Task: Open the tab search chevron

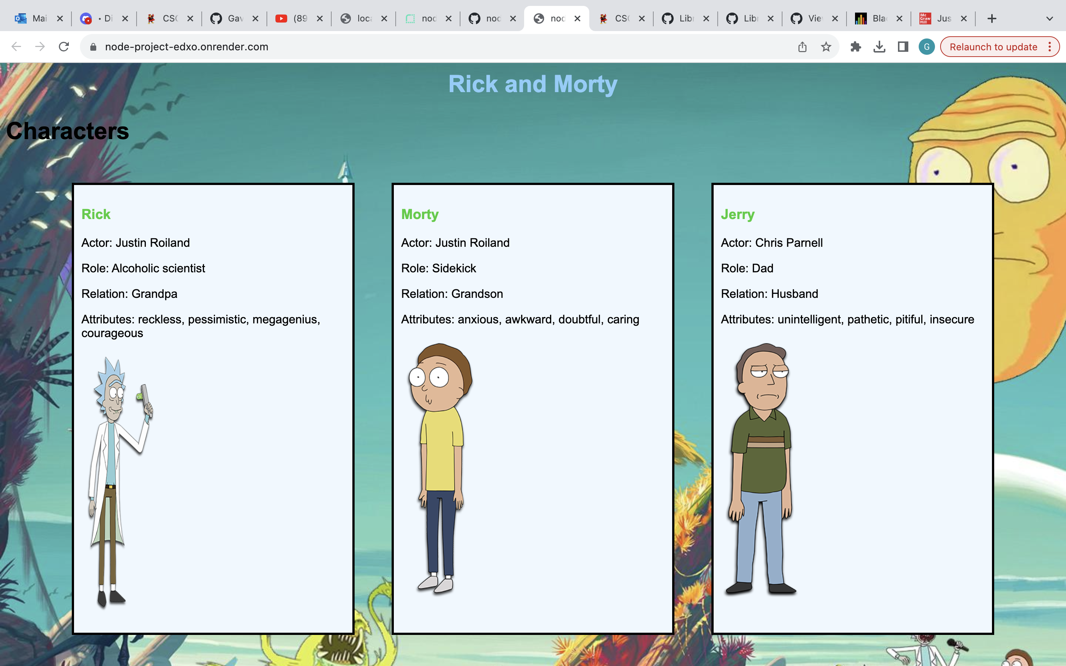Action: click(x=1049, y=18)
